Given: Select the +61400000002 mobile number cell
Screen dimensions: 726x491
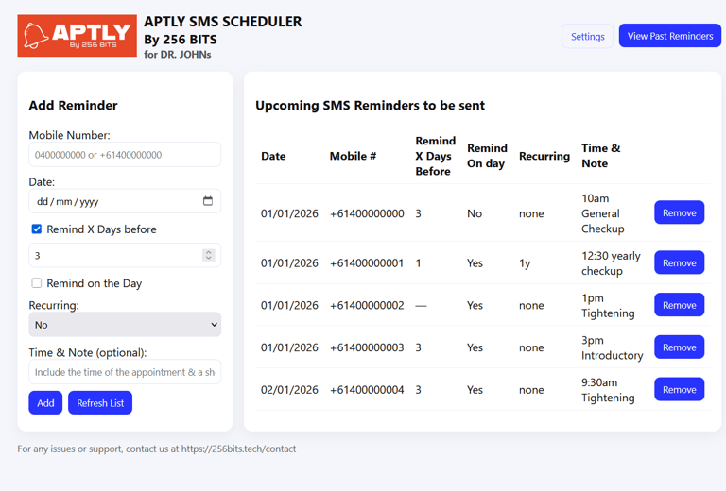Looking at the screenshot, I should click(367, 305).
